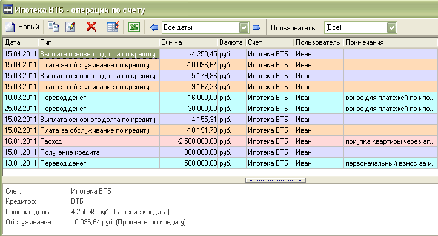Select 15.02.2011 Выплата основного долга row
This screenshot has height=236, width=438.
[220, 120]
